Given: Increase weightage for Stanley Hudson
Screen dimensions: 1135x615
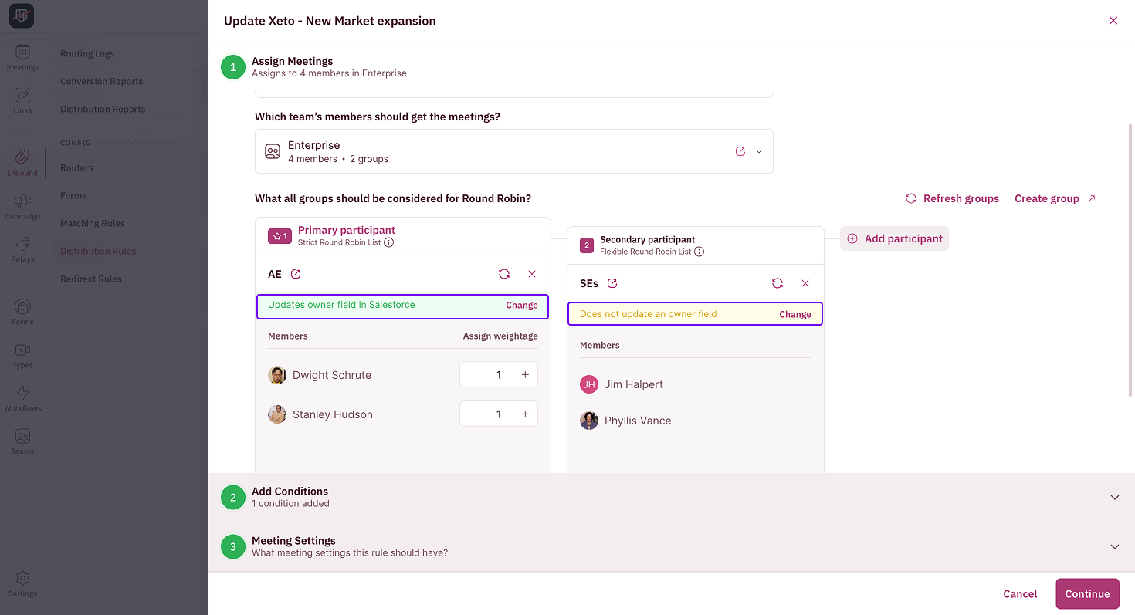Looking at the screenshot, I should pyautogui.click(x=525, y=414).
